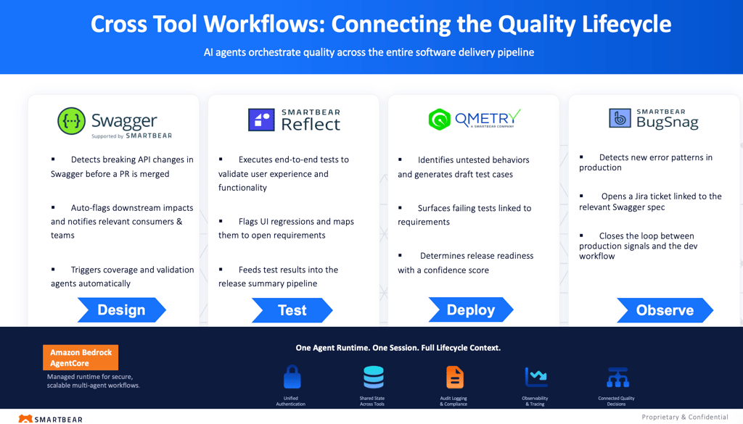Click the Test stage arrow
This screenshot has width=743, height=424.
click(x=292, y=310)
